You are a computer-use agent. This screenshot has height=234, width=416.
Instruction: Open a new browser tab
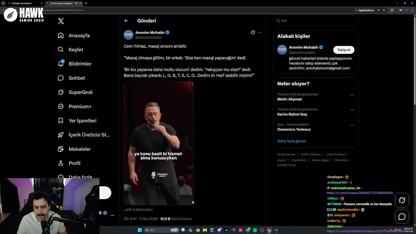pyautogui.click(x=86, y=3)
